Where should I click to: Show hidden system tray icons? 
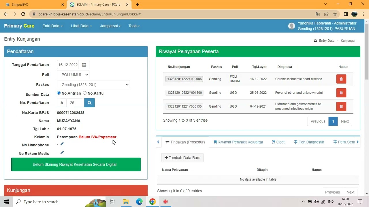coord(303,202)
